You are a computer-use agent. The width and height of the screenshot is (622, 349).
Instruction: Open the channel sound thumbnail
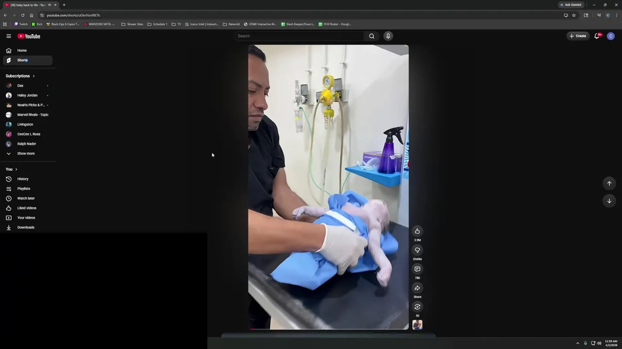pos(417,325)
